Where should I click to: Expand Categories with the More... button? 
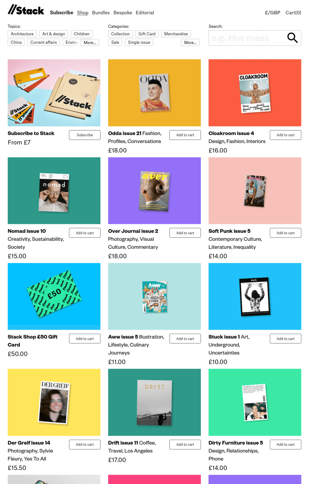point(190,43)
